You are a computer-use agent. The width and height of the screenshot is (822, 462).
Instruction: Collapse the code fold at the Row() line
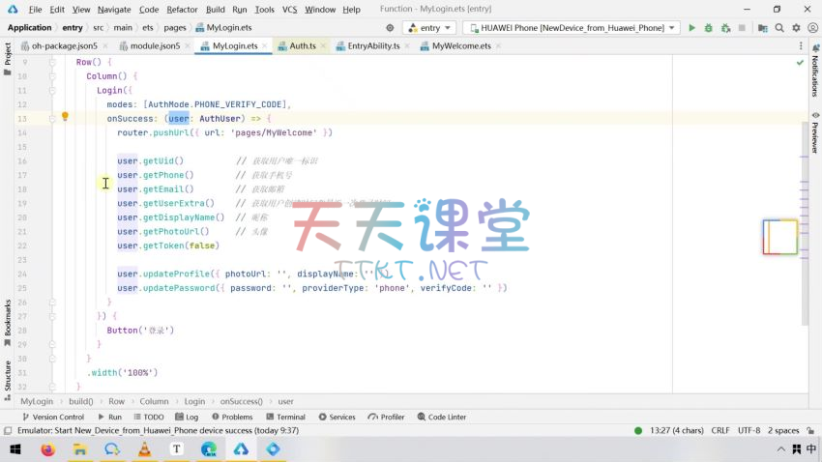tap(54, 62)
